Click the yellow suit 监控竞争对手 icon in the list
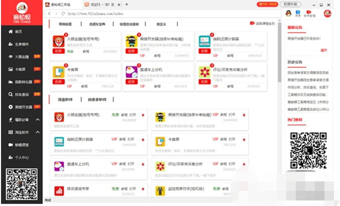 click(160, 191)
